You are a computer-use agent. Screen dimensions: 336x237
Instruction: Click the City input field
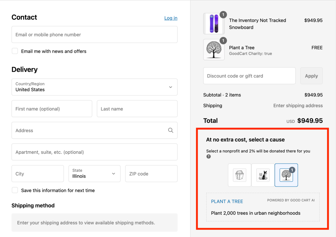[x=38, y=174]
